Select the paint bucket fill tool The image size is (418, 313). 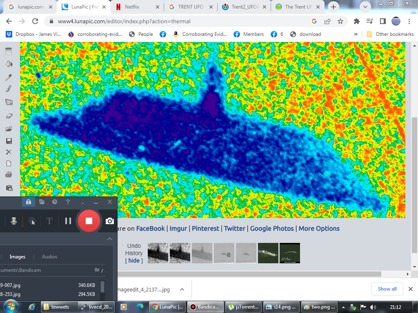9,64
